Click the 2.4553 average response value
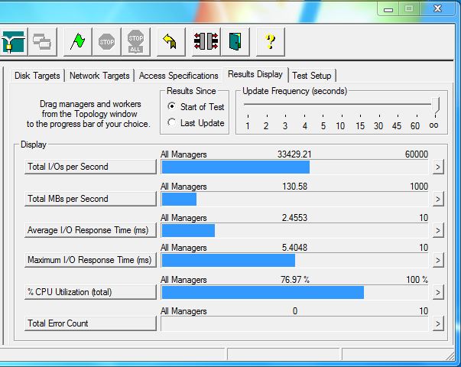This screenshot has width=461, height=367. 294,218
